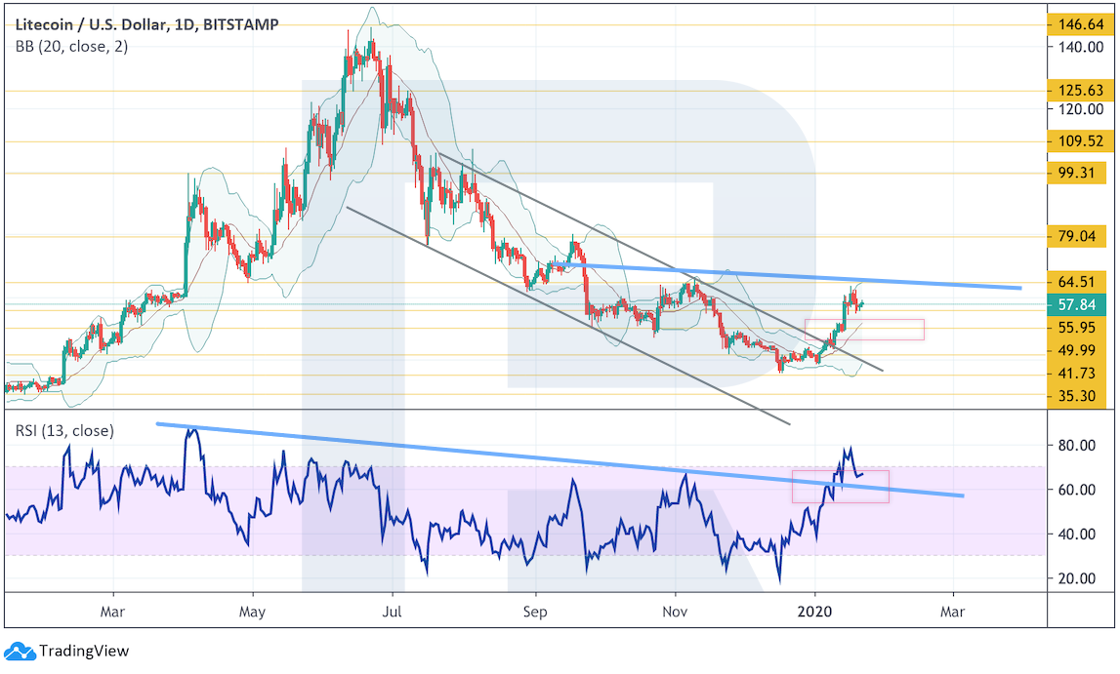Click the RSI 40.00 axis value
1120x674 pixels.
(x=1076, y=535)
